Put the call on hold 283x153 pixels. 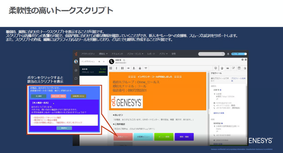(122, 68)
